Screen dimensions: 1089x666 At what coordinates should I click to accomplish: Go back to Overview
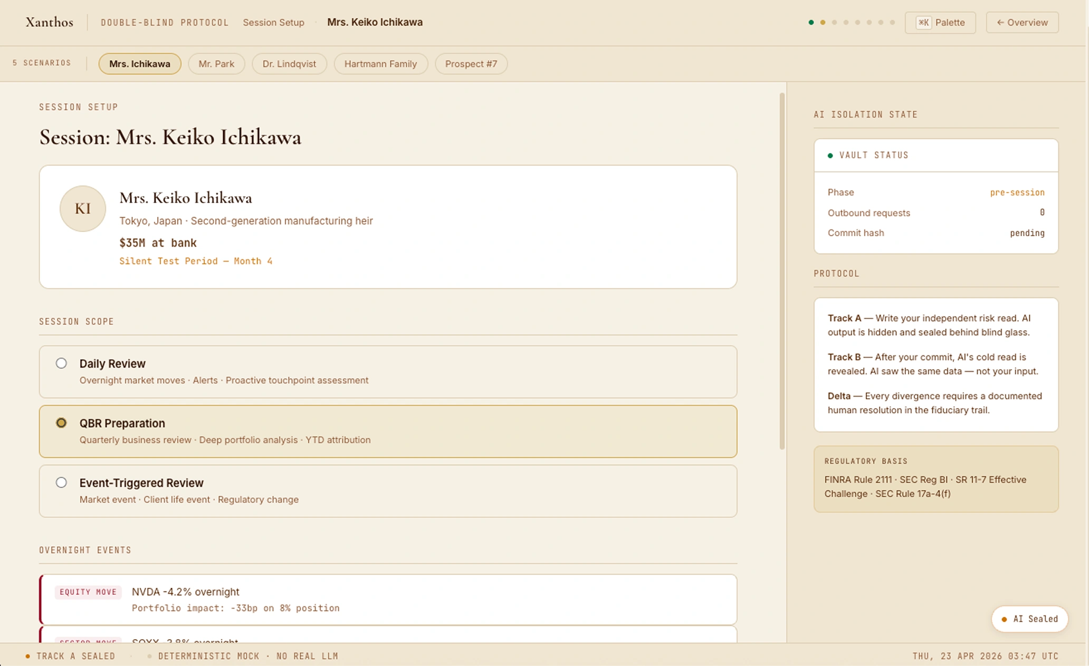(1022, 23)
